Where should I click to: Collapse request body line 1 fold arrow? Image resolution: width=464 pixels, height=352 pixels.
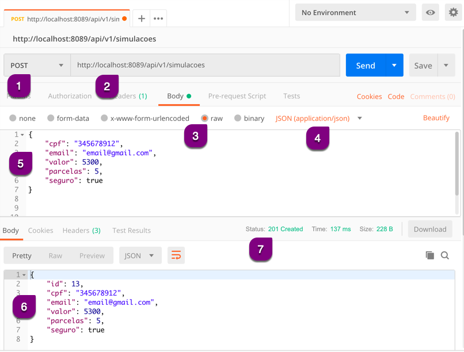pyautogui.click(x=22, y=135)
